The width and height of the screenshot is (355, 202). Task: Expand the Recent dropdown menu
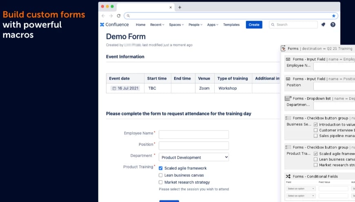(157, 24)
